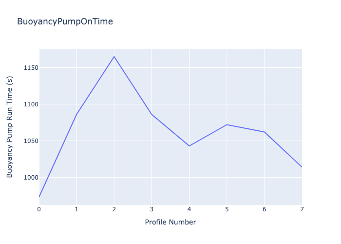This screenshot has width=341, height=244.
Task: Click the BuoyancyPumpOnTime chart title
Action: coord(65,21)
